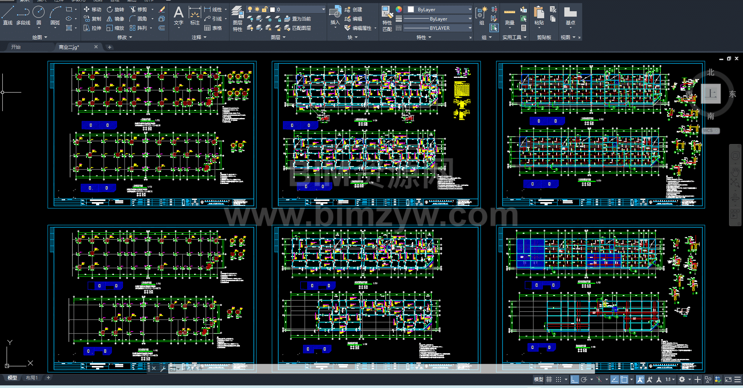The image size is (743, 388).
Task: Activate the 多段线 polyline tool
Action: click(23, 15)
